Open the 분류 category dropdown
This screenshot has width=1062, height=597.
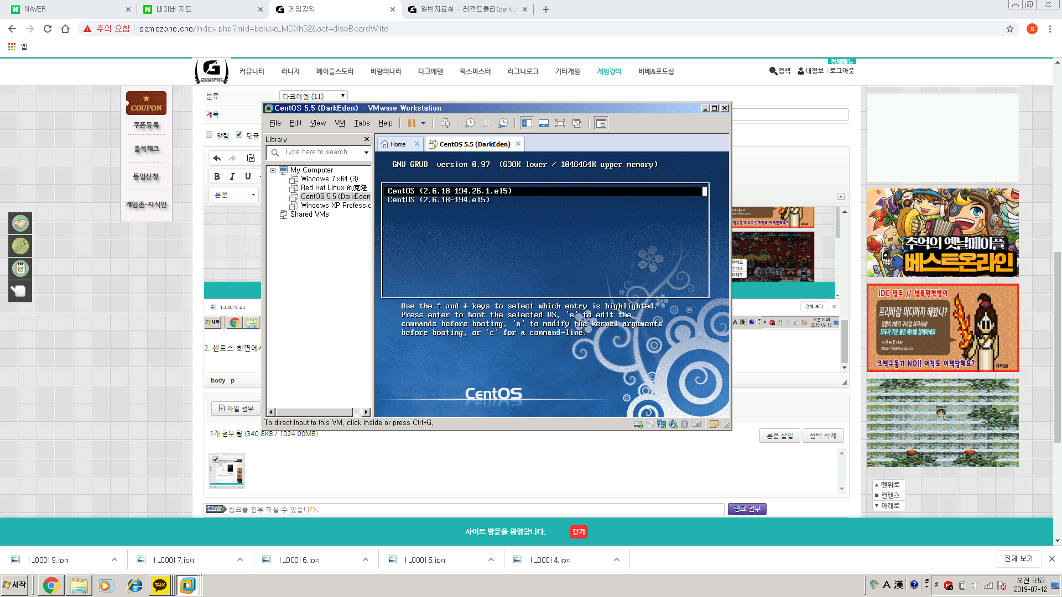click(314, 96)
